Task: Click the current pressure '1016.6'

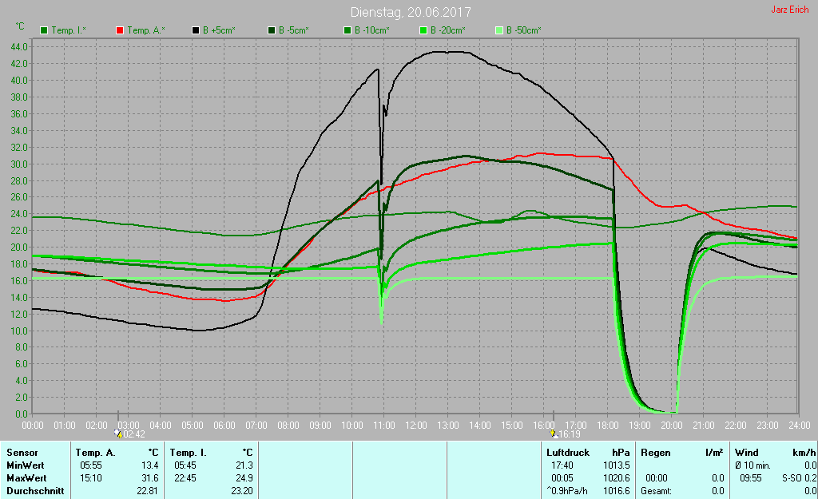Action: [617, 491]
